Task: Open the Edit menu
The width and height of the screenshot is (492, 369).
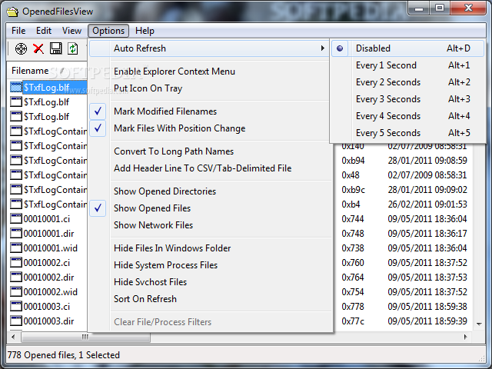Action: [x=44, y=31]
